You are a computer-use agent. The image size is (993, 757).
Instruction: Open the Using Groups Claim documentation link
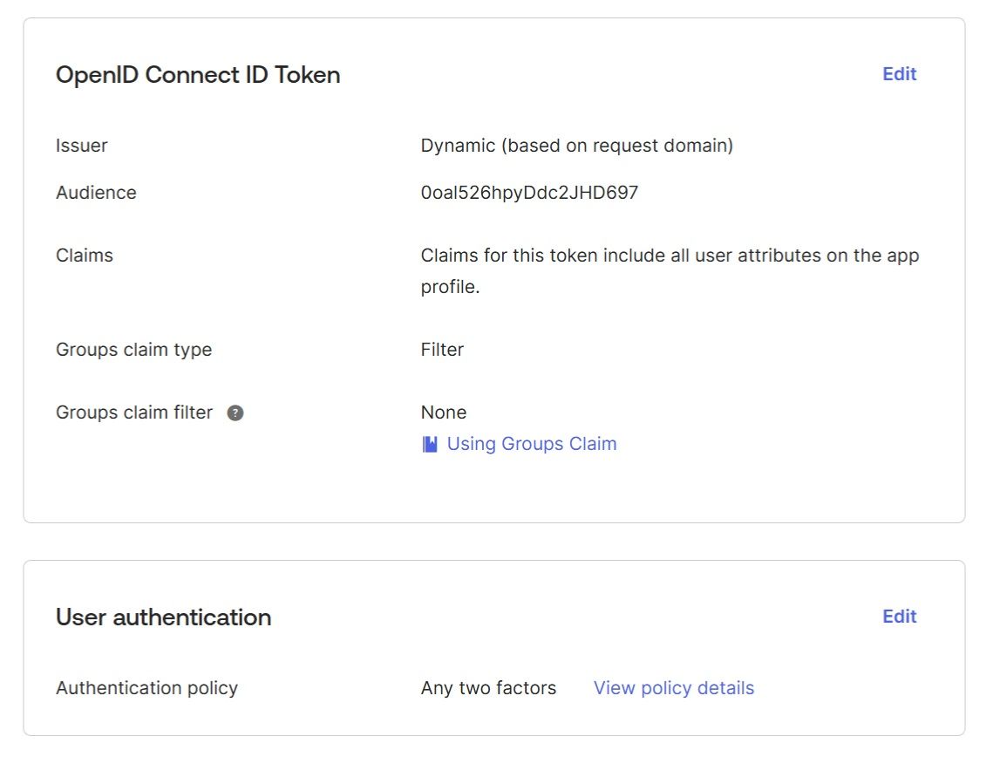tap(531, 444)
